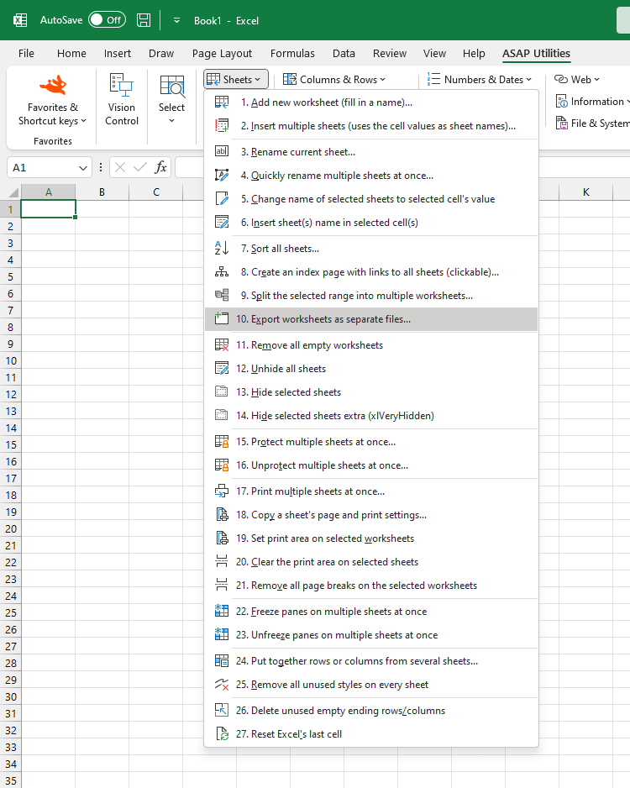Click the Vision Control icon
Viewport: 630px width, 788px height.
point(122,84)
